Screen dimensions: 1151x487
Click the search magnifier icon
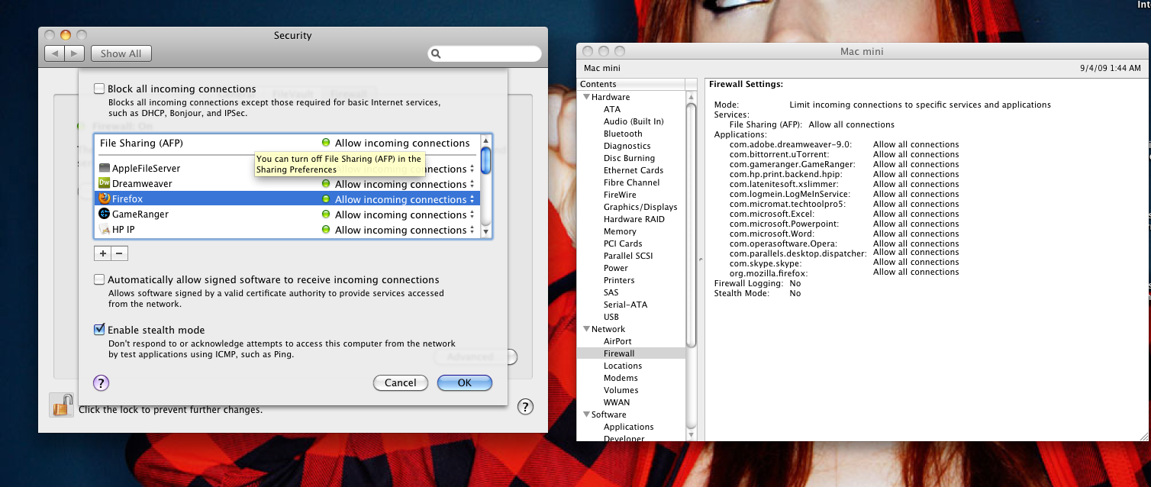[x=436, y=54]
